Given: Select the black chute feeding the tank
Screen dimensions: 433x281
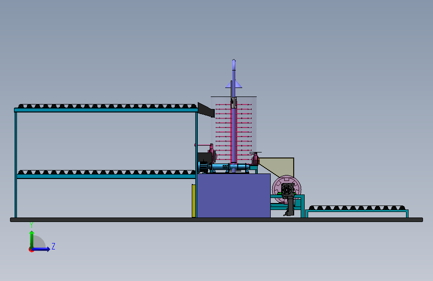Looking at the screenshot, I should click(206, 110).
